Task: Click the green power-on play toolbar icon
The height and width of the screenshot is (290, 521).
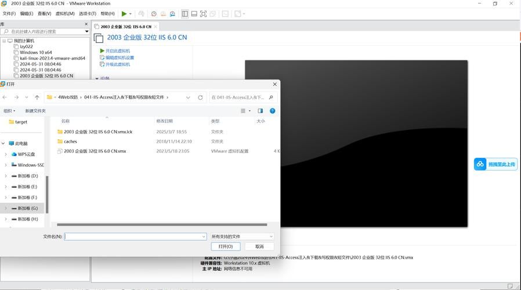Action: [x=124, y=13]
